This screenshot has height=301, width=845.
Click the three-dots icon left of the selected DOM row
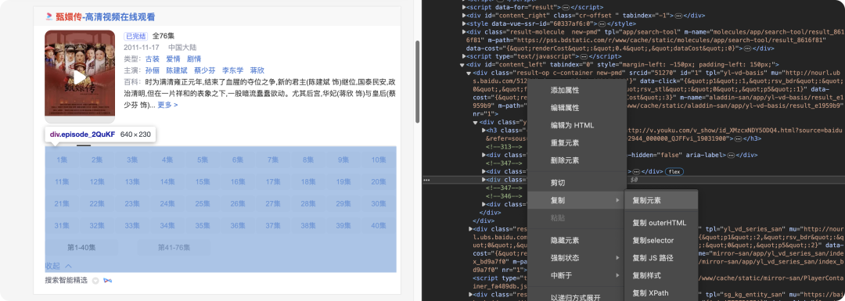click(x=426, y=180)
